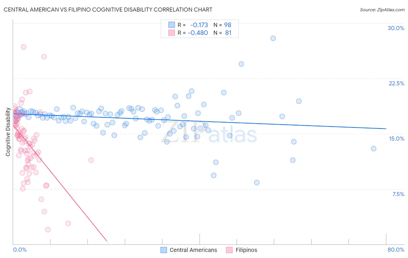Click the lowest pink data point near 2%

click(x=48, y=229)
